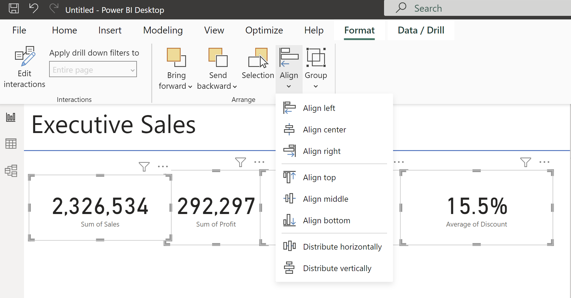This screenshot has height=298, width=571.
Task: Open the Modeling ribbon tab
Action: point(163,30)
